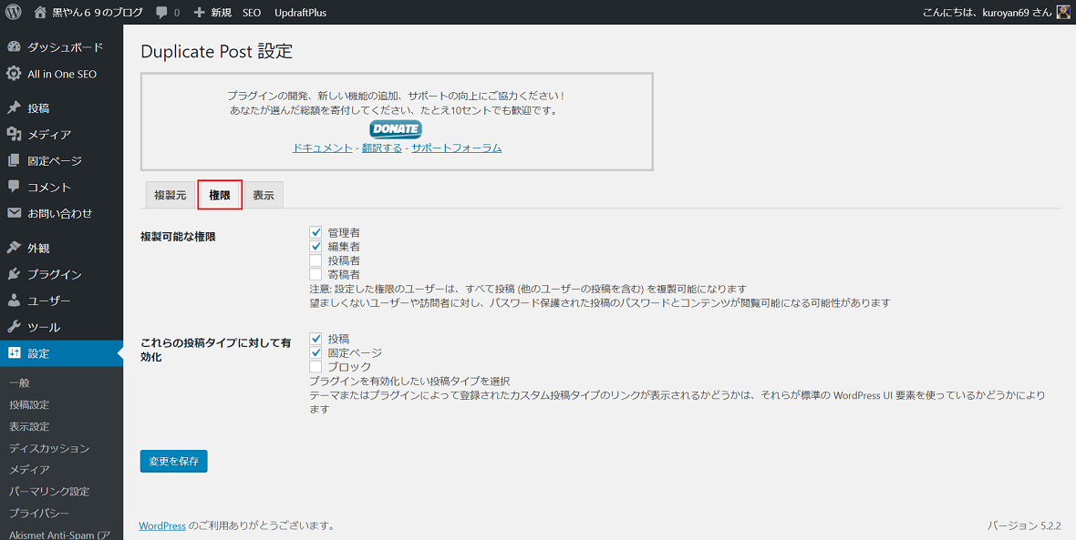Screen dimensions: 1076x540
Task: Click the コメント speech icon
Action: tap(14, 187)
